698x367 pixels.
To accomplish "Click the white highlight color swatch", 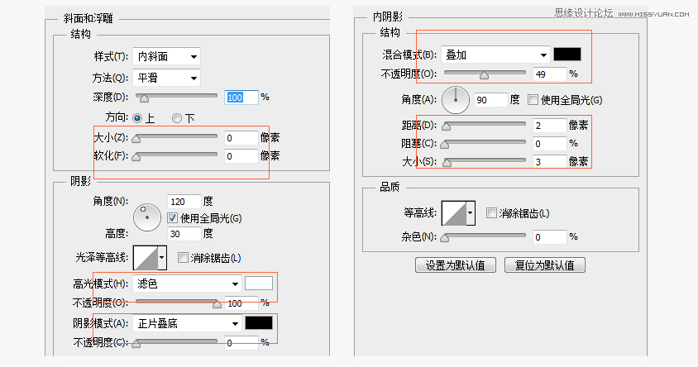I will point(259,284).
